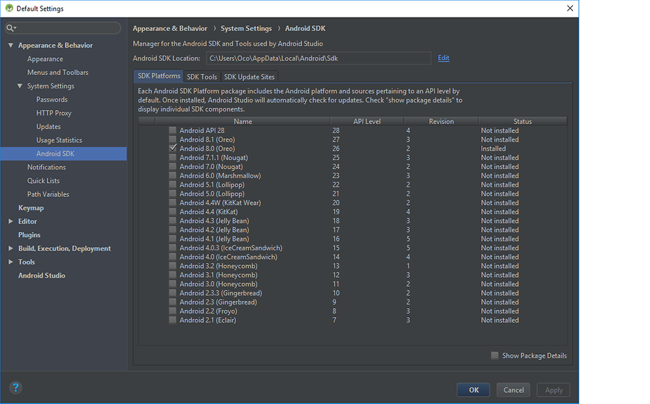
Task: Switch to the SDK Tools tab
Action: pyautogui.click(x=202, y=77)
